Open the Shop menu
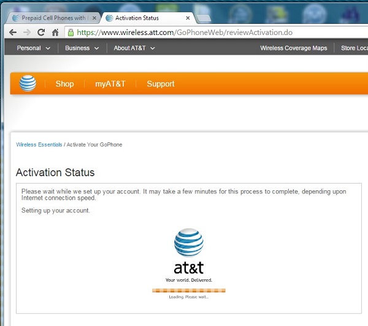This screenshot has height=326, width=368. [64, 84]
